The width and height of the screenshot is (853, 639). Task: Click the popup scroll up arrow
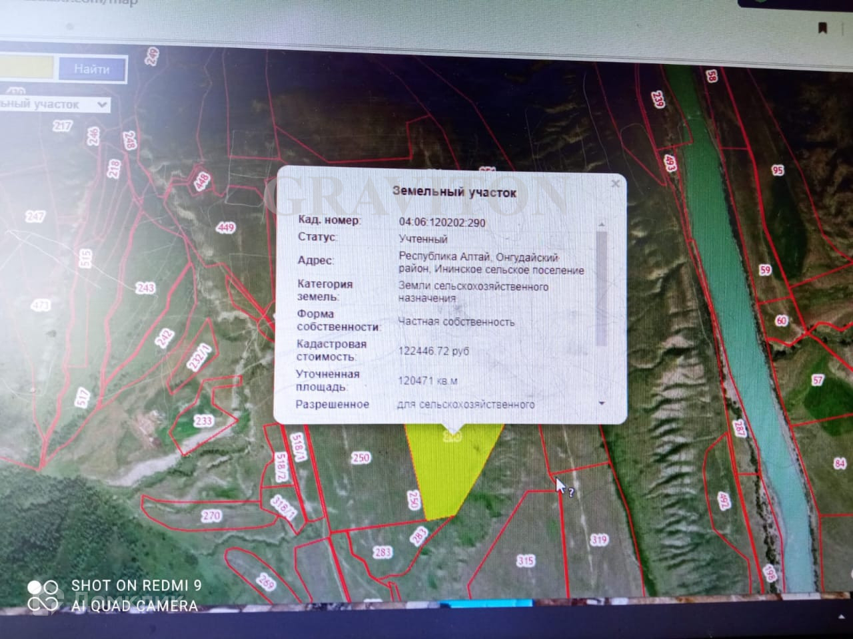pyautogui.click(x=602, y=224)
